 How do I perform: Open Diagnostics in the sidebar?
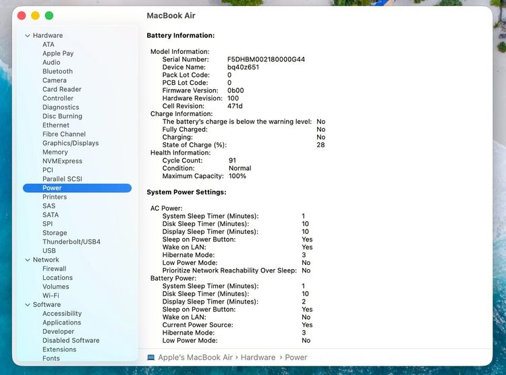point(61,107)
